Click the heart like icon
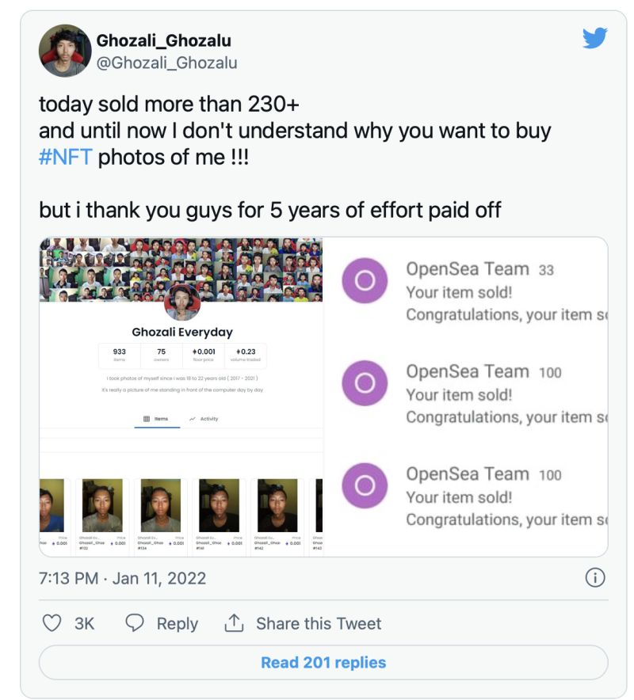Screen dimensions: 634x700 (52, 623)
